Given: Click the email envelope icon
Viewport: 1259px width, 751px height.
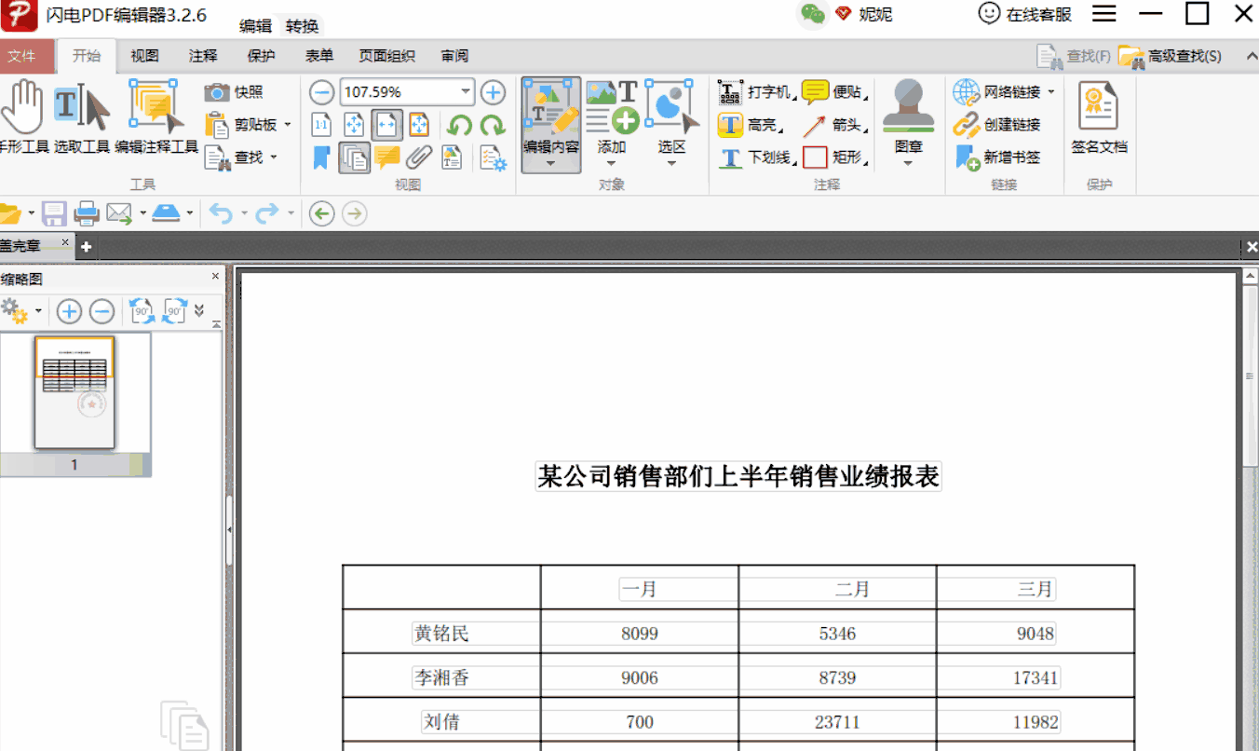Looking at the screenshot, I should tap(118, 214).
